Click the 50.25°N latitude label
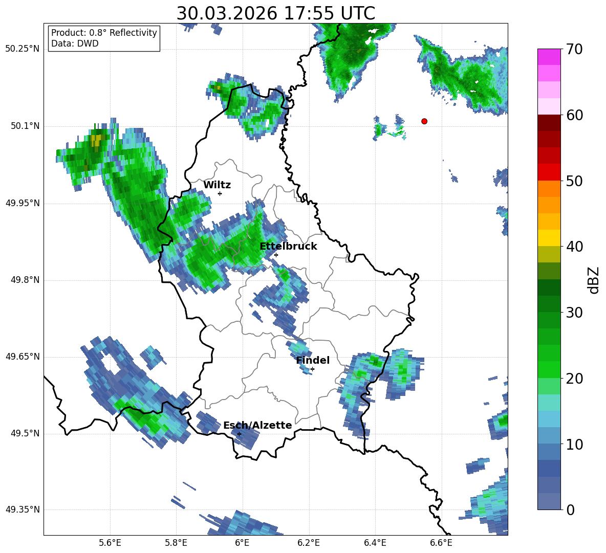 [23, 49]
